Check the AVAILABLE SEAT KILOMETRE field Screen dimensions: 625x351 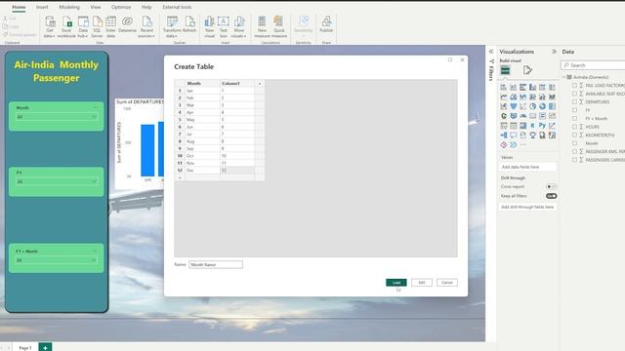click(574, 94)
